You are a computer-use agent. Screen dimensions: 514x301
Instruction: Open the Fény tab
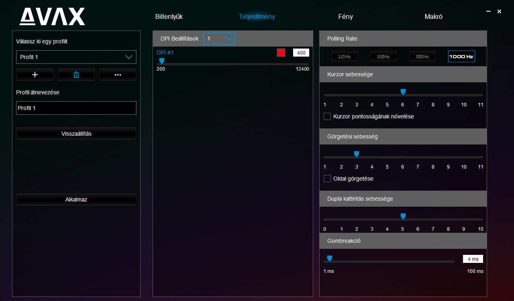pyautogui.click(x=345, y=17)
